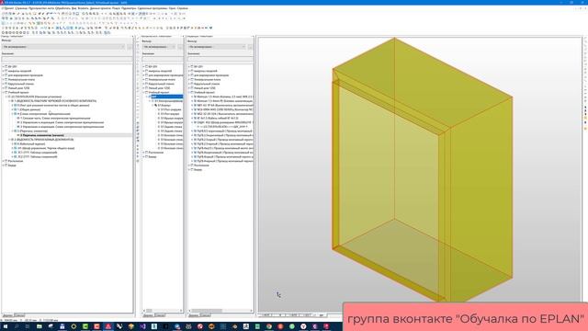
Task: Open the Параметры menu
Action: coord(130,8)
